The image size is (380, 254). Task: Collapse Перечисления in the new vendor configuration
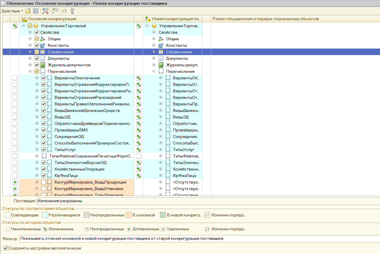coord(154,71)
